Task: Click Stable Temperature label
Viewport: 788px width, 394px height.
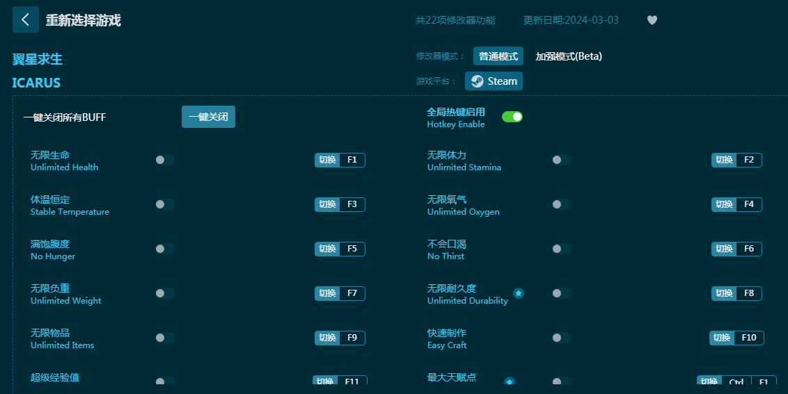Action: [70, 212]
